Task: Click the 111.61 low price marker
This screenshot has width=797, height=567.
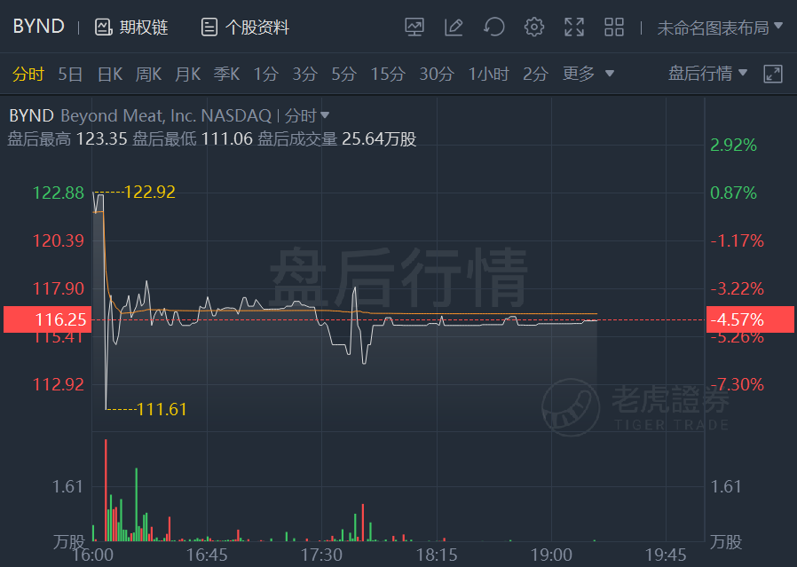Action: tap(162, 409)
